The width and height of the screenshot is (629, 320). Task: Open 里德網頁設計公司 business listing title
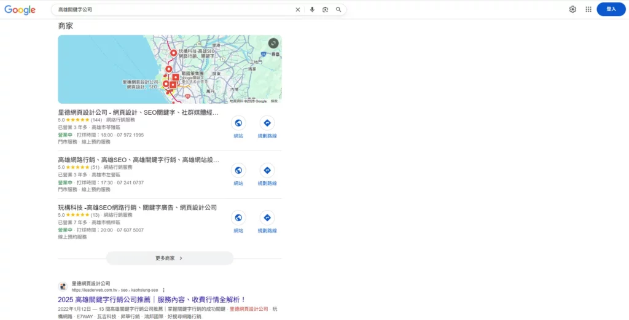pos(138,112)
